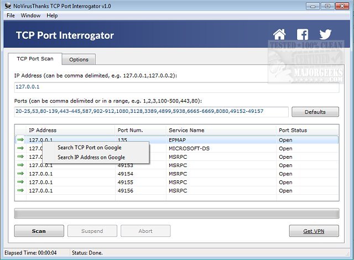
Task: Click green arrow icon for port 49155 row
Action: (x=20, y=182)
